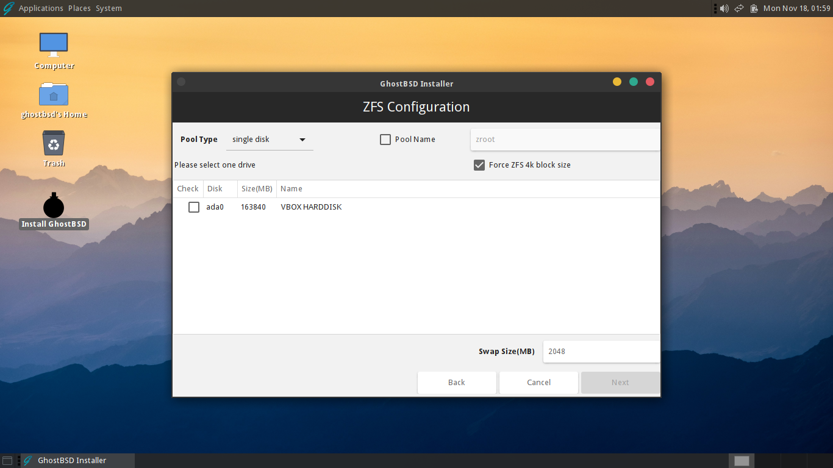Image resolution: width=833 pixels, height=468 pixels.
Task: Click the GhostBSD Installer window title
Action: point(416,83)
